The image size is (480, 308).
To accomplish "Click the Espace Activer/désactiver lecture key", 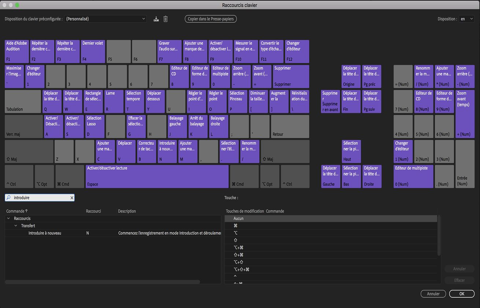I will pyautogui.click(x=157, y=176).
